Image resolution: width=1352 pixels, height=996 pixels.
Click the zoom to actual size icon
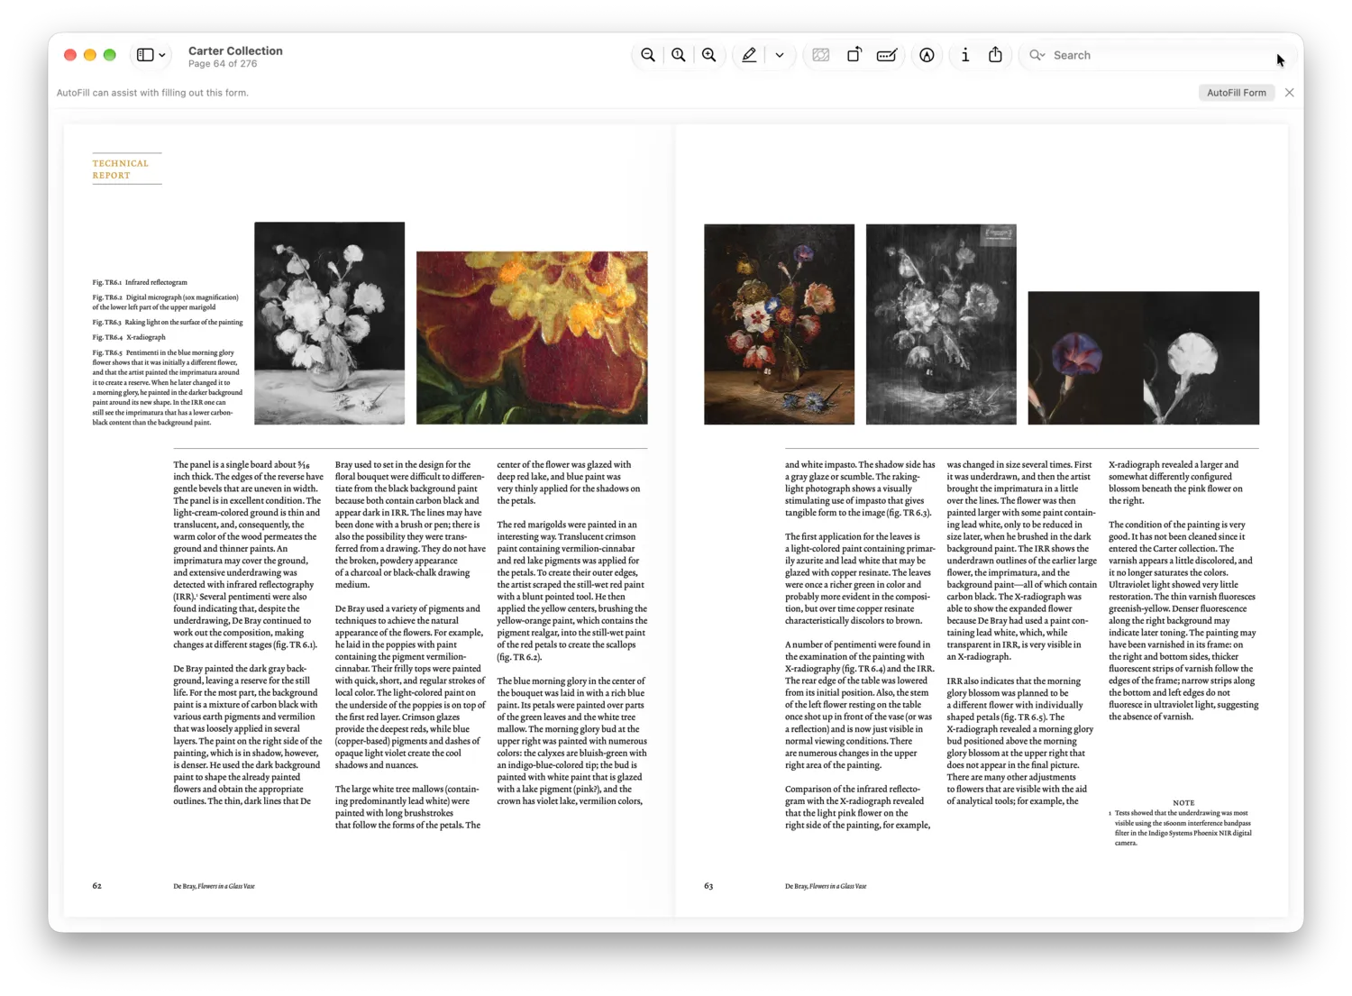pyautogui.click(x=679, y=55)
